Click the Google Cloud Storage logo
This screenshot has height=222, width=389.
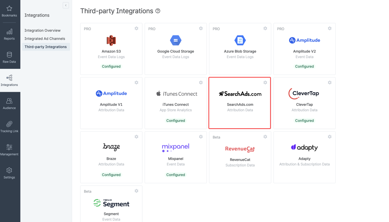tap(176, 41)
